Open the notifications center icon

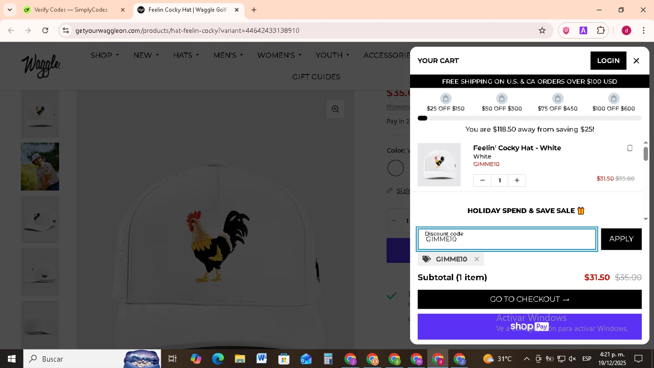(x=638, y=359)
